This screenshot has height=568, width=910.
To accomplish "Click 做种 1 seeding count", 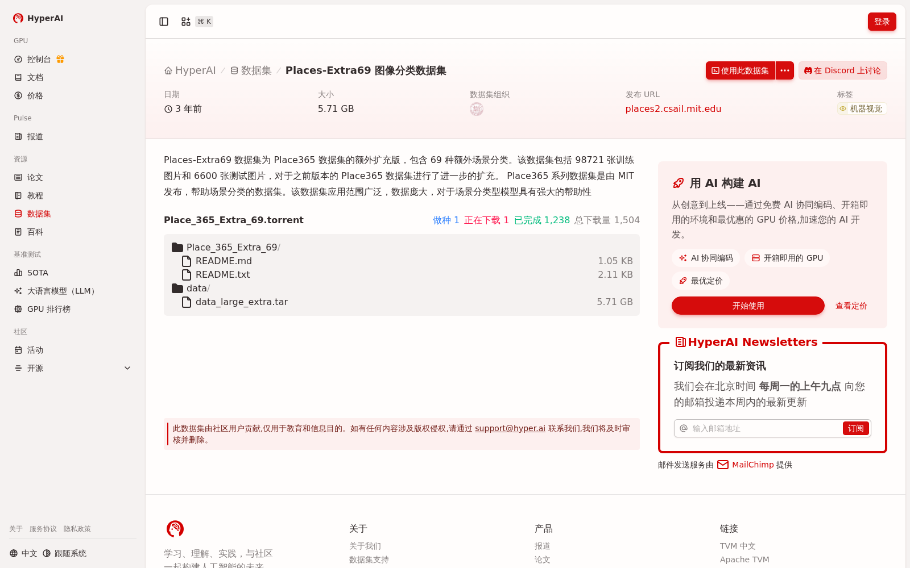I will [446, 220].
